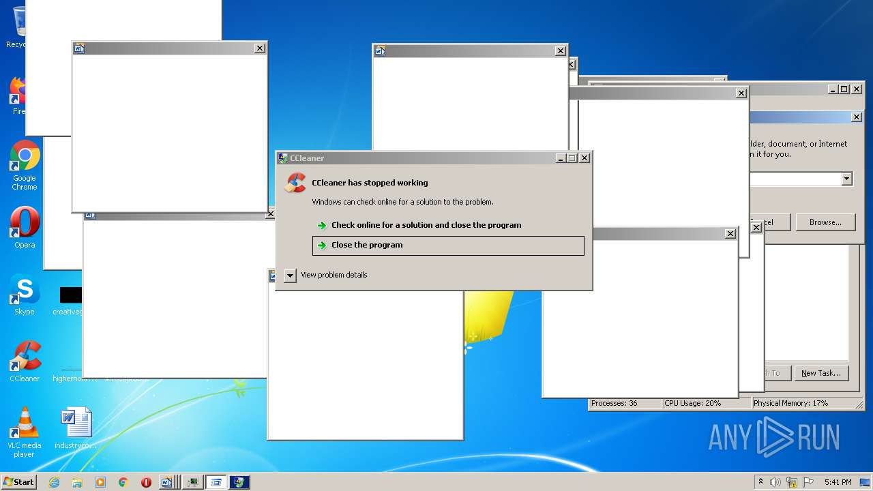Viewport: 873px width, 491px height.
Task: Open VLC media player desktop icon
Action: coord(25,432)
